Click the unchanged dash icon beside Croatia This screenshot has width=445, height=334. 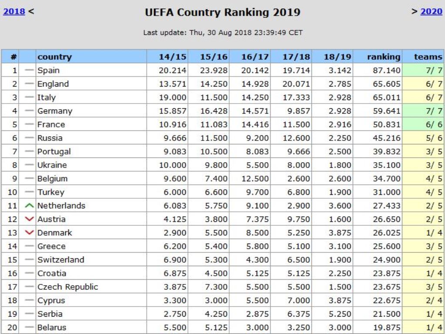coord(30,273)
